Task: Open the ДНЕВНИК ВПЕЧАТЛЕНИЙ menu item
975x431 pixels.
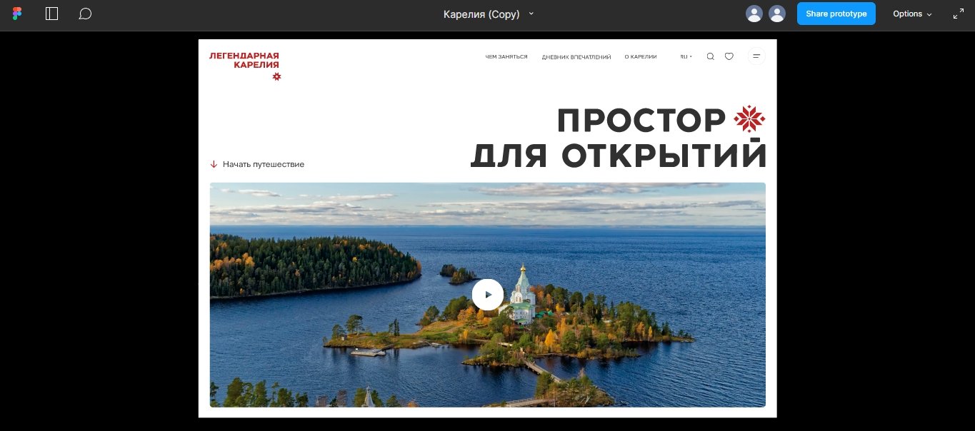Action: 576,56
